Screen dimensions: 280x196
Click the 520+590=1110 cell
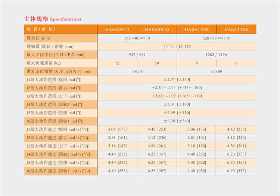pos(217,38)
